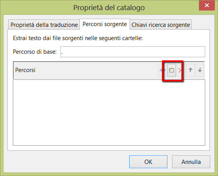Click the Percorso di base label
The width and height of the screenshot is (218, 176).
point(35,52)
